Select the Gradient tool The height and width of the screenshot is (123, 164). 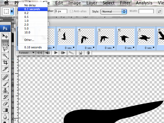5,110
